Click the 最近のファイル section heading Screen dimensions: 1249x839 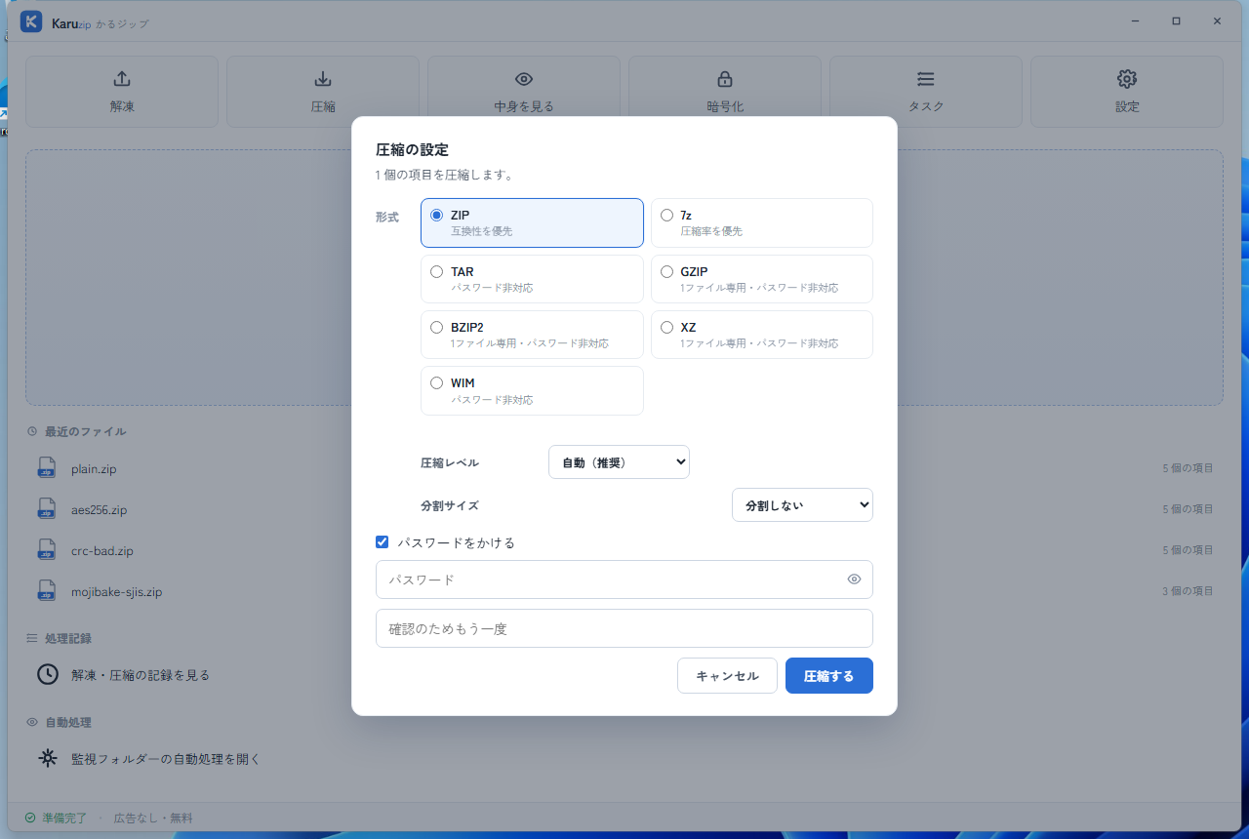[85, 431]
